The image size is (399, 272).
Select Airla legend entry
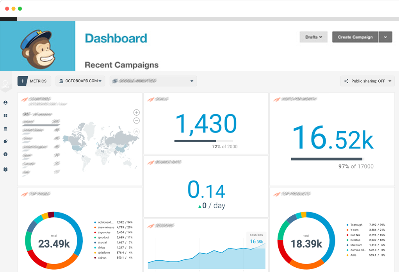[x=366, y=255]
